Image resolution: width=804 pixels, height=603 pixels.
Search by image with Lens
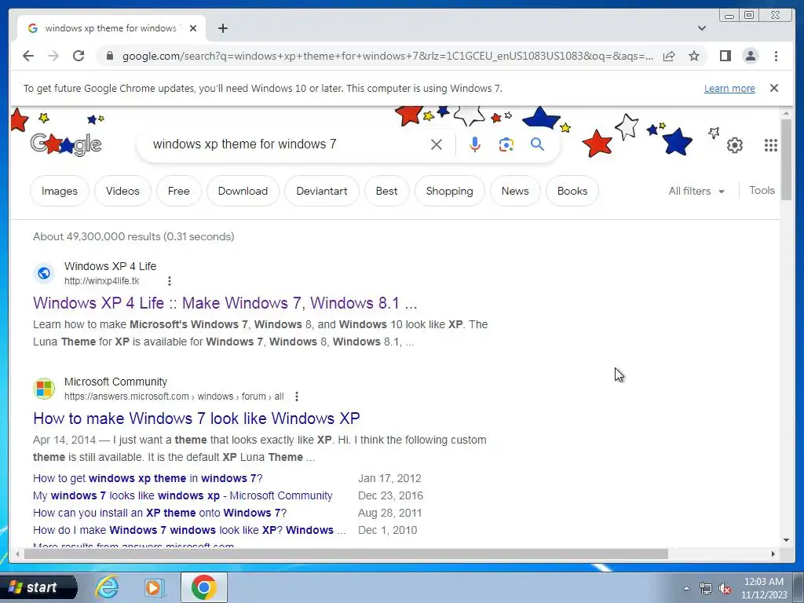pyautogui.click(x=506, y=144)
